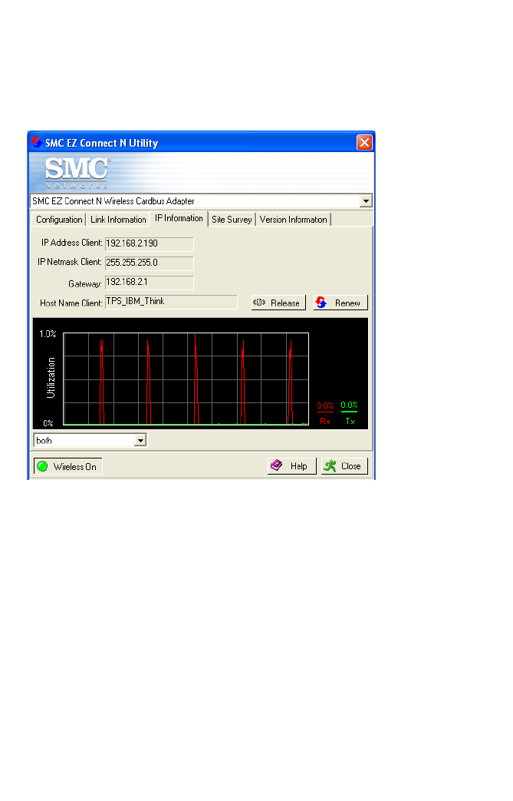The image size is (513, 801).
Task: Click the 'SMC EZ Connect N Utility' title text
Action: [x=101, y=143]
